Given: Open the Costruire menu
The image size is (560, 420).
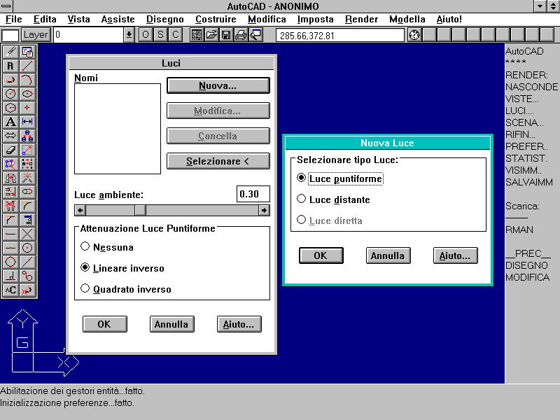Looking at the screenshot, I should [216, 20].
